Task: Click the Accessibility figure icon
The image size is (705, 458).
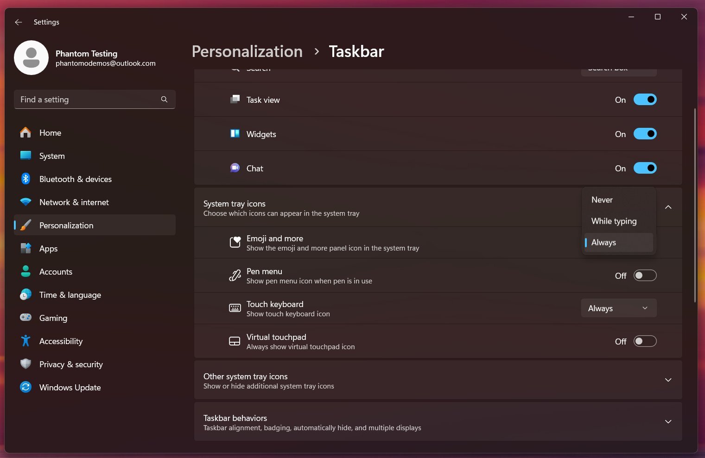Action: [x=26, y=341]
